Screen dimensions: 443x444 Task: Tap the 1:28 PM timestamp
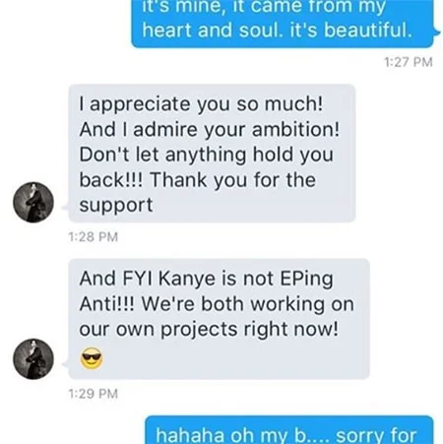[x=94, y=236]
